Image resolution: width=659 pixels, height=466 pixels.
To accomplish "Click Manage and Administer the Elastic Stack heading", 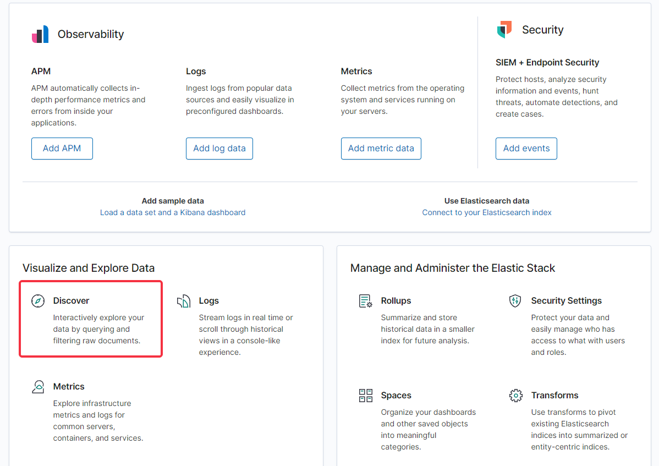I will 453,268.
